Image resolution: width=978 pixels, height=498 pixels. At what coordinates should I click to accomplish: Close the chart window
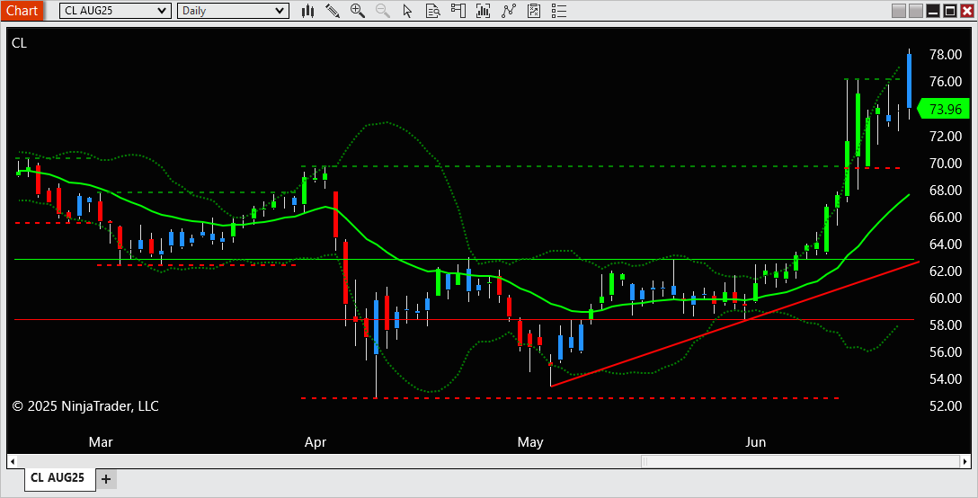[966, 11]
